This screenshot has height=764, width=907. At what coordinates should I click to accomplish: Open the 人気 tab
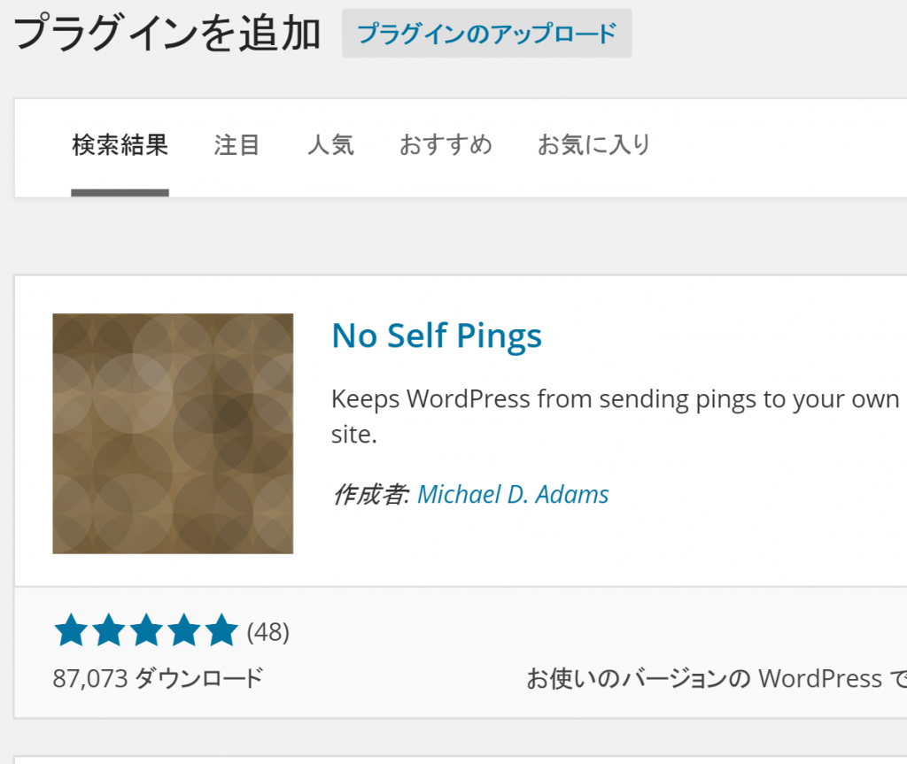[x=331, y=145]
